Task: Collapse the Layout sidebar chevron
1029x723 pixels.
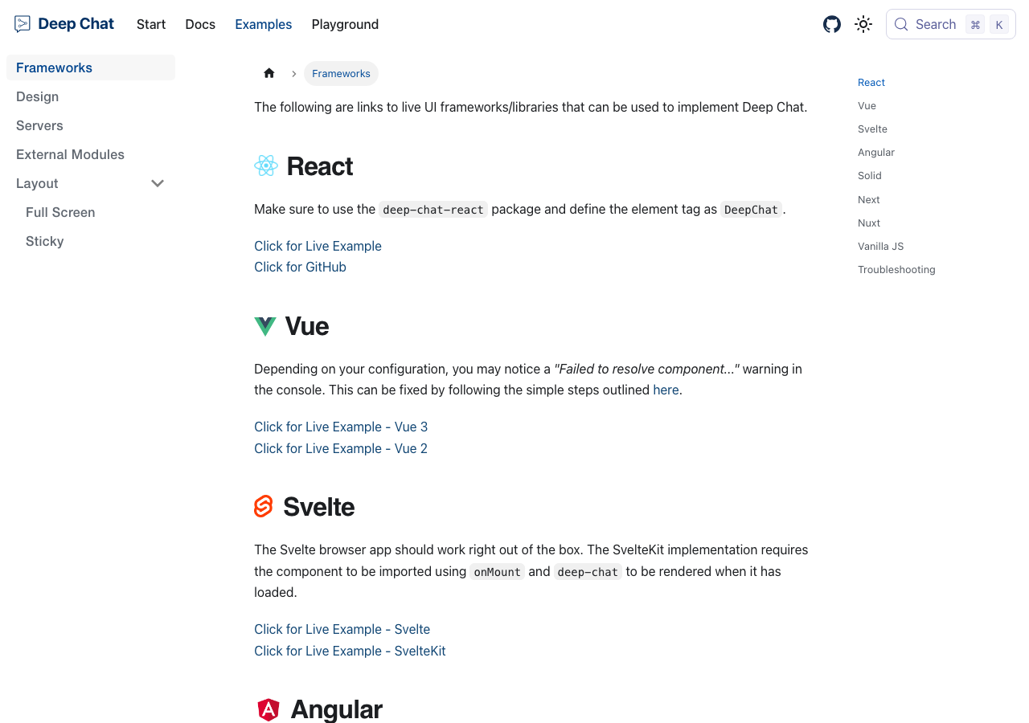Action: tap(158, 183)
